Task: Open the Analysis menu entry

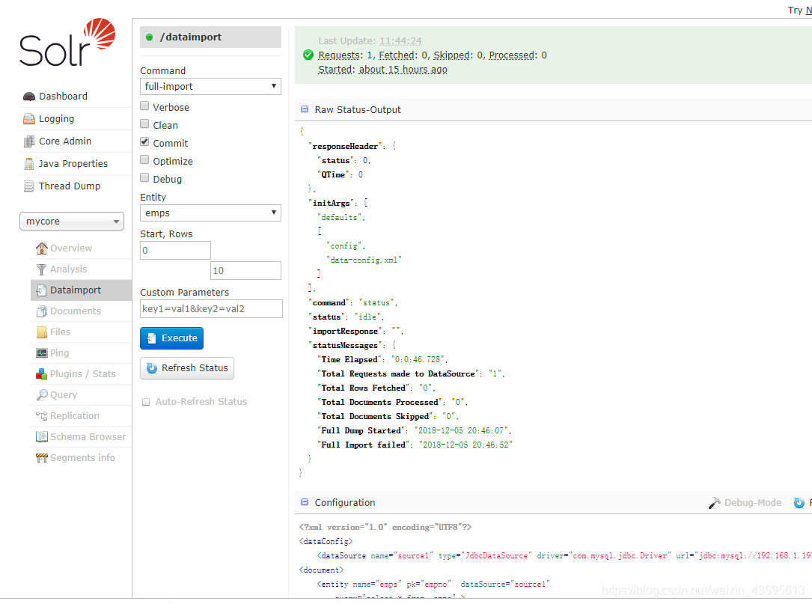Action: coord(68,269)
